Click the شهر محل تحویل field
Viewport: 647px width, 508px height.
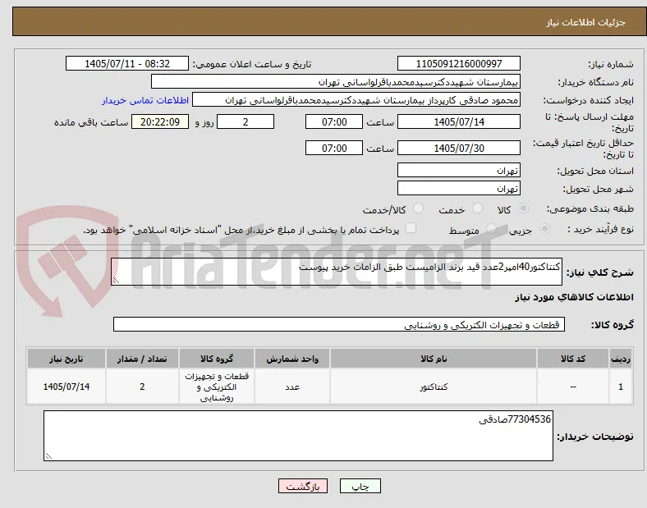[458, 188]
